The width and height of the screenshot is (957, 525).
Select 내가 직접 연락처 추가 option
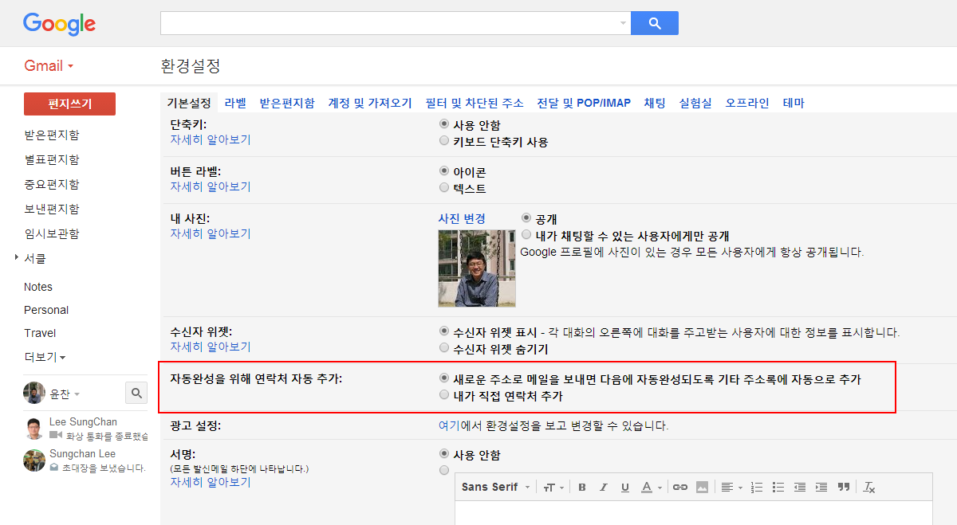[x=444, y=395]
